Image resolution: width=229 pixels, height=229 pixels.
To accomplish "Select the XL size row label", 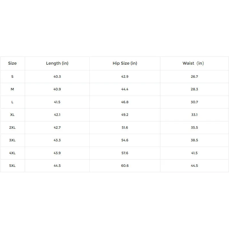I will click(12, 115).
